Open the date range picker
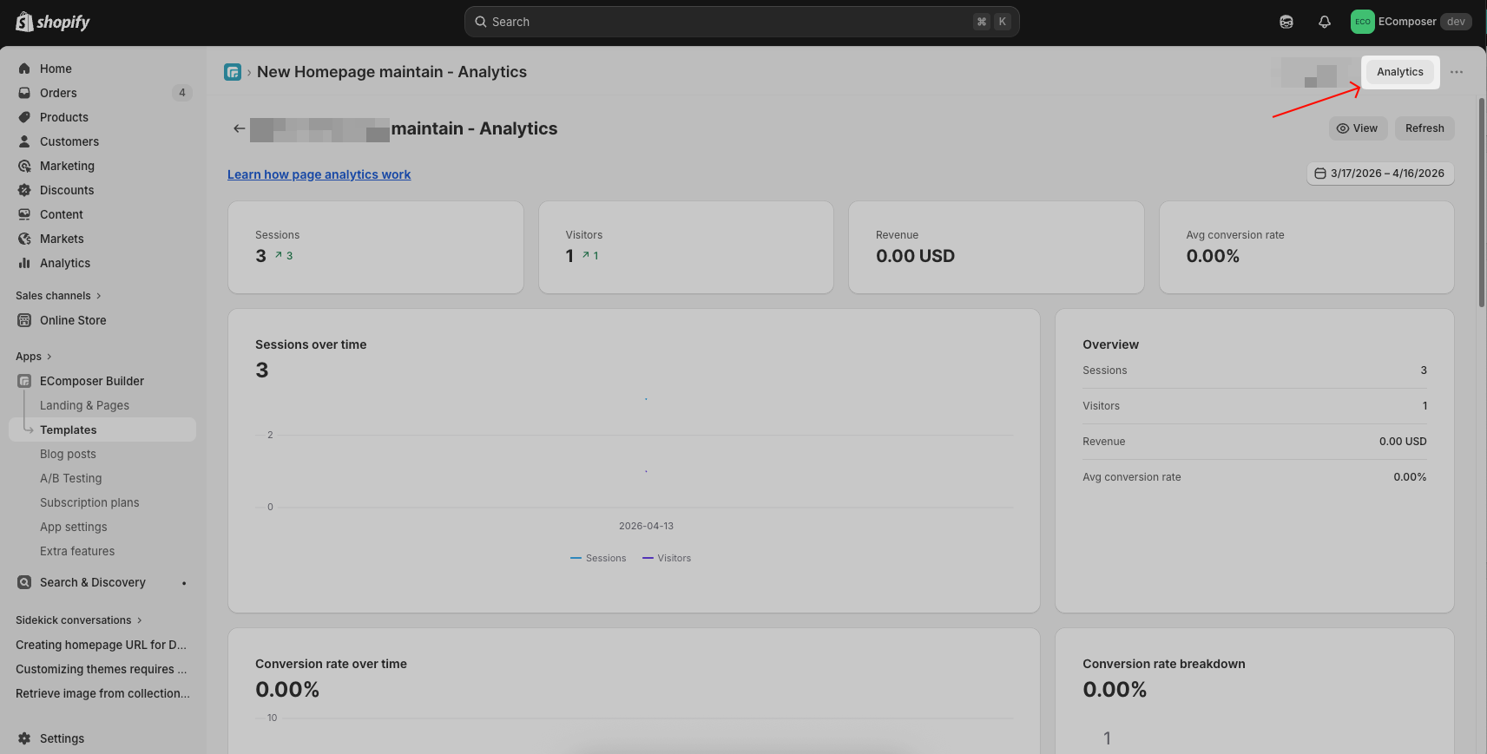 point(1379,174)
